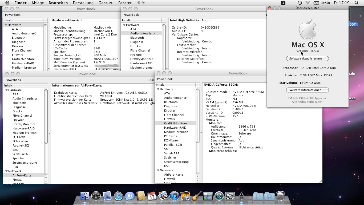
Task: Open the Fenster menu
Action: click(125, 3)
